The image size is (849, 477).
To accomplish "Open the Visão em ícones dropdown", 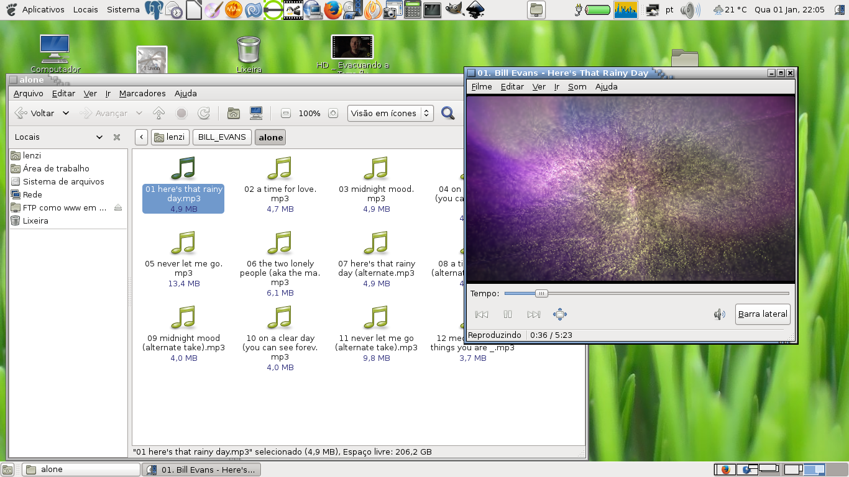I will (390, 113).
